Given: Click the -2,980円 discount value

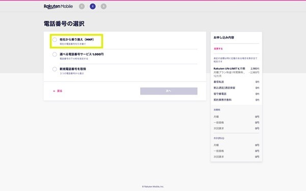Looking at the screenshot, I should click(x=254, y=72).
